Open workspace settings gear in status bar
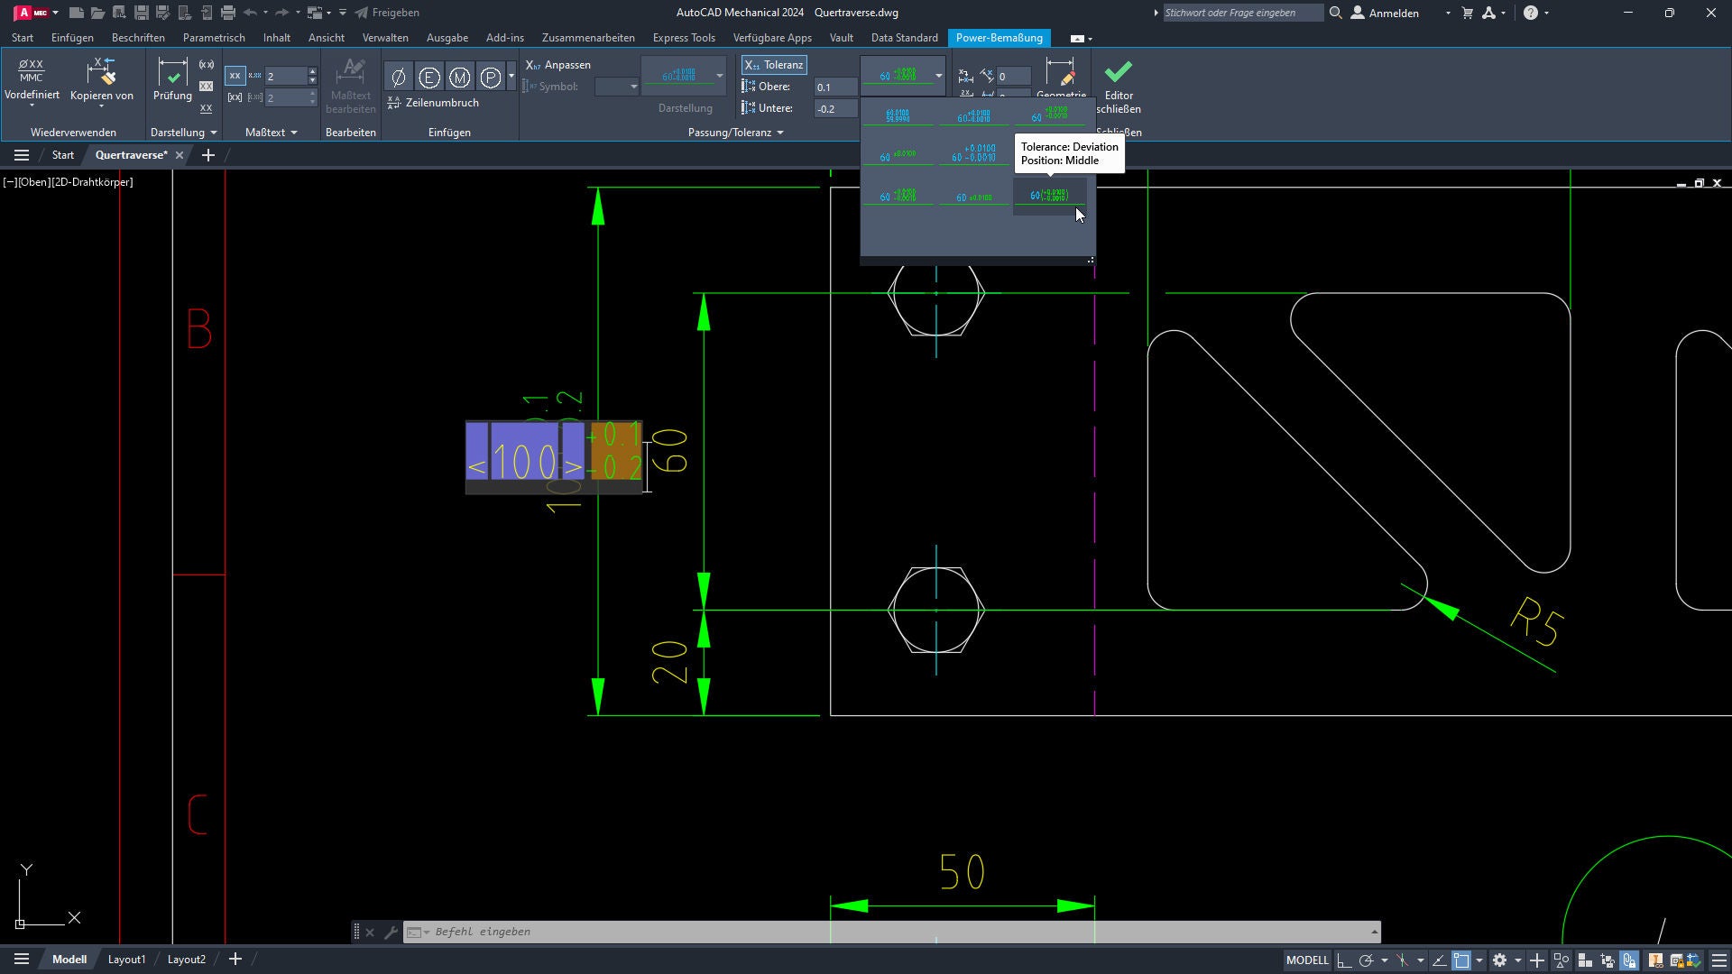 pos(1499,960)
